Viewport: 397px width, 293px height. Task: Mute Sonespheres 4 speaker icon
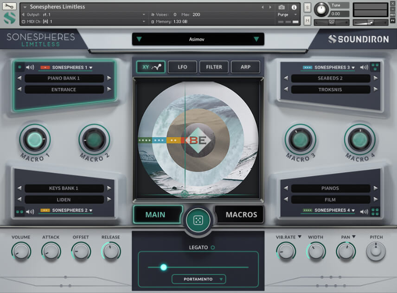364,212
